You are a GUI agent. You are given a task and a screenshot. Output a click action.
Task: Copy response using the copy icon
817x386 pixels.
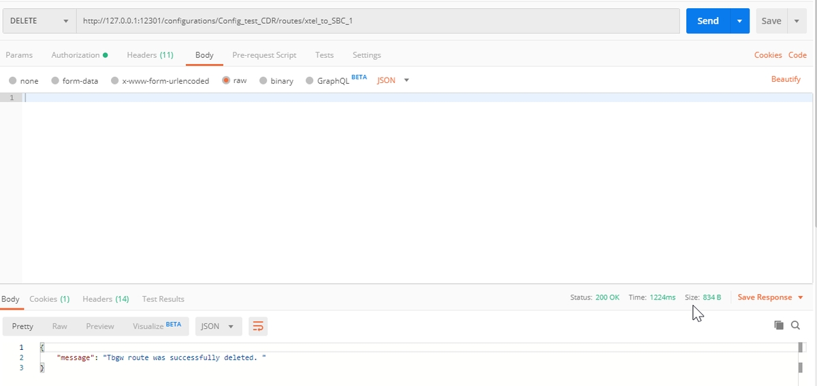pos(779,325)
